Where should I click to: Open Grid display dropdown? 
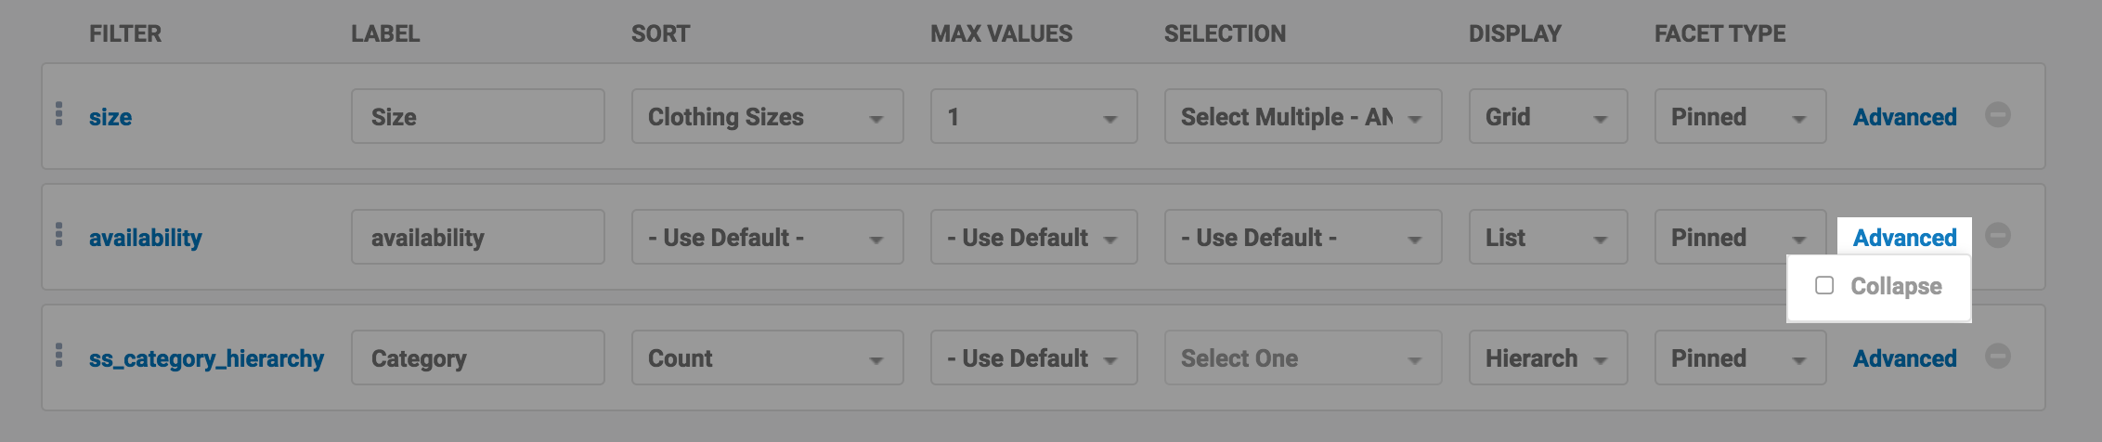tap(1548, 117)
